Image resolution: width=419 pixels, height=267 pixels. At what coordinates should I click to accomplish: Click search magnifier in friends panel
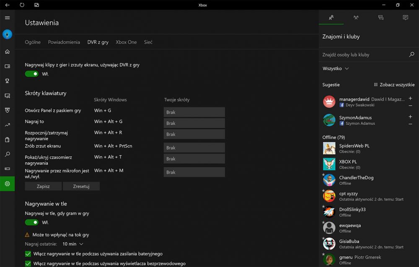[x=411, y=54]
